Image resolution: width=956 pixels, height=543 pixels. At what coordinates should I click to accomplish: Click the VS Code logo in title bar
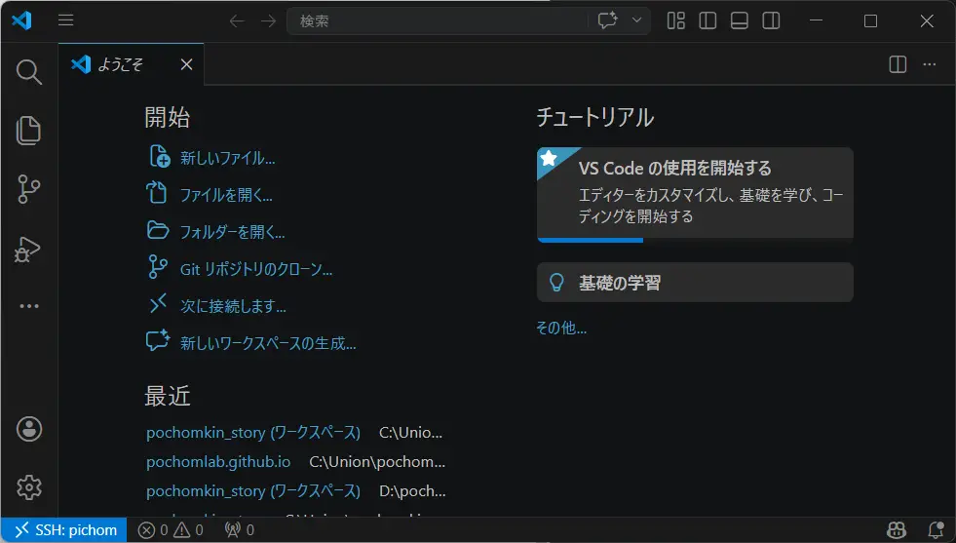pos(22,20)
